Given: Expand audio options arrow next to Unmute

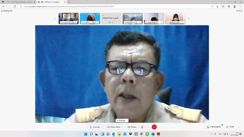Looking at the screenshot, I should [102, 127].
